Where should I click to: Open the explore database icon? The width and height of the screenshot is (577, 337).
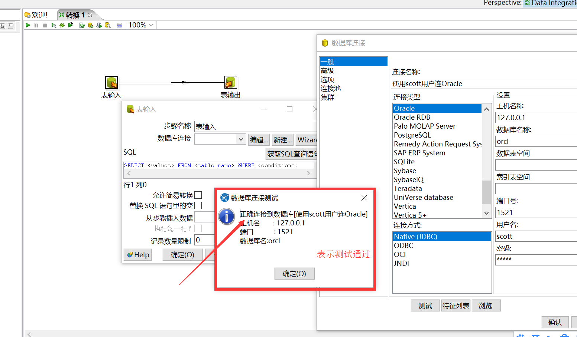pyautogui.click(x=108, y=25)
